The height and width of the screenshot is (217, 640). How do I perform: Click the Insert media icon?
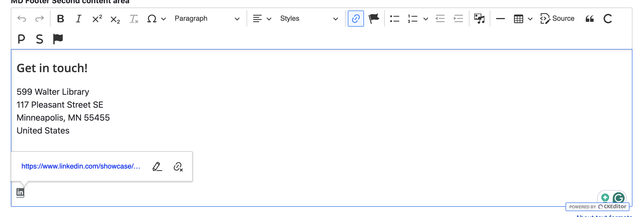click(479, 19)
